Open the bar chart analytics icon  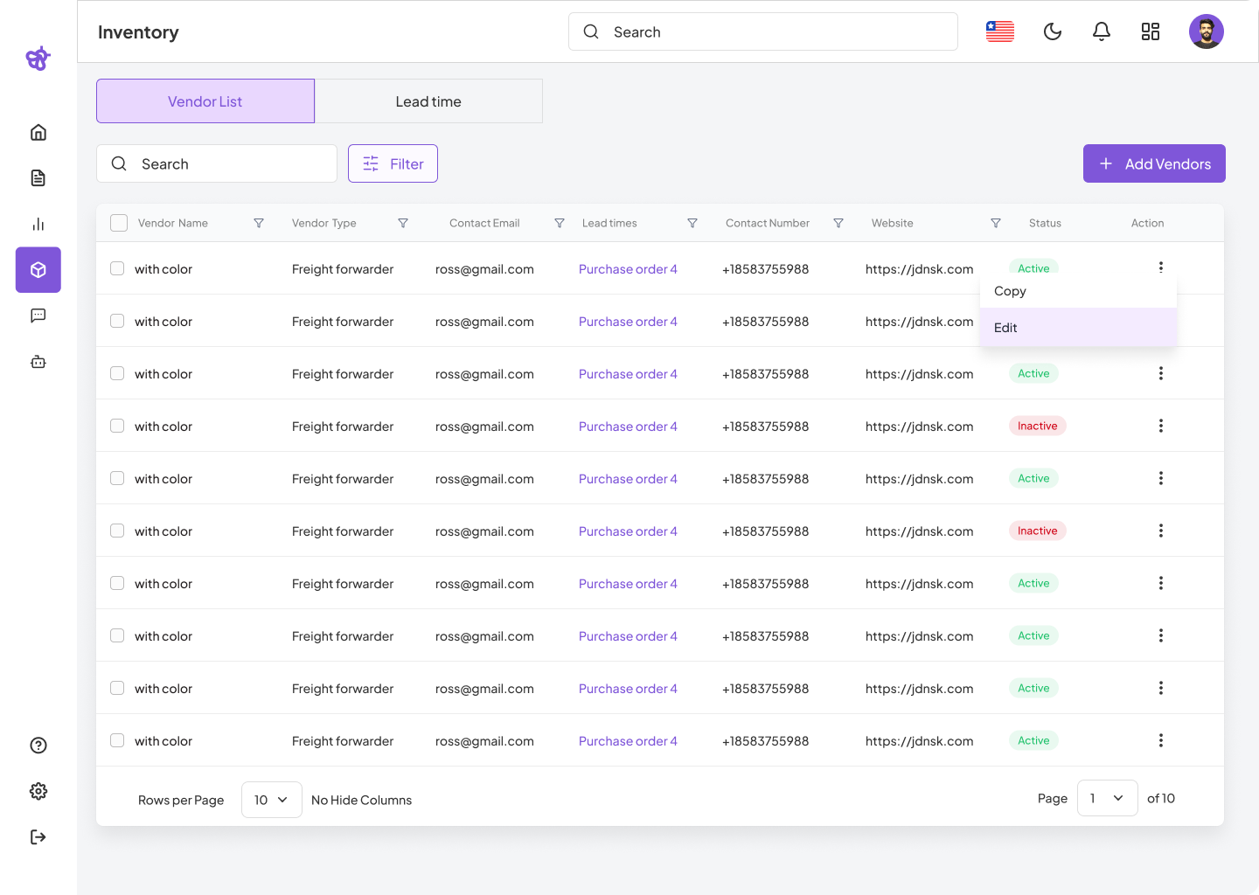(x=38, y=225)
